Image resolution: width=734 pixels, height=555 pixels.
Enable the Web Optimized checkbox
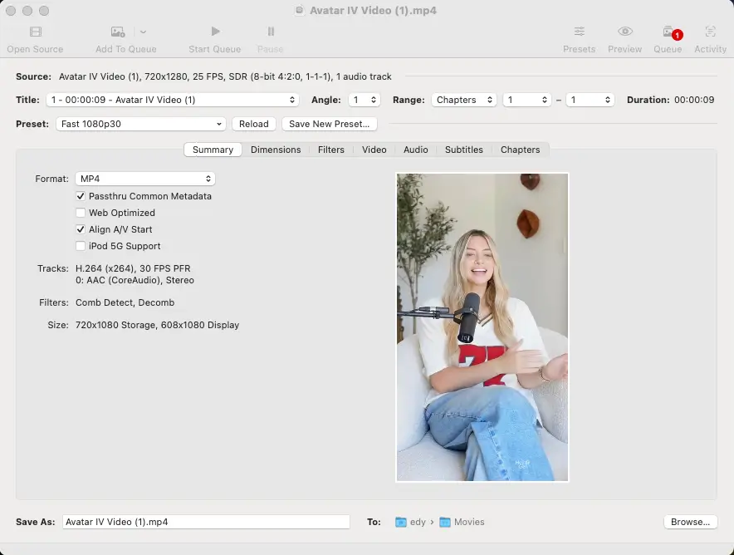pos(81,213)
